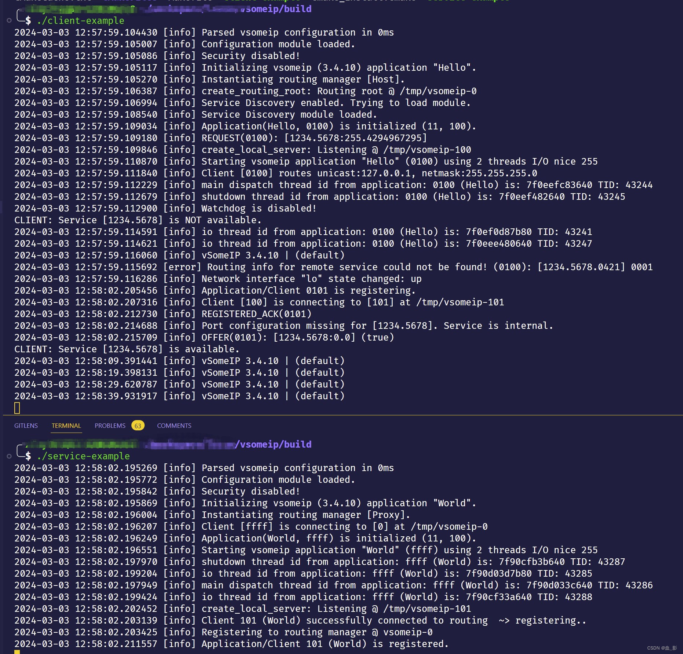The width and height of the screenshot is (683, 654).
Task: Open the GITLENS panel tab
Action: [x=26, y=426]
